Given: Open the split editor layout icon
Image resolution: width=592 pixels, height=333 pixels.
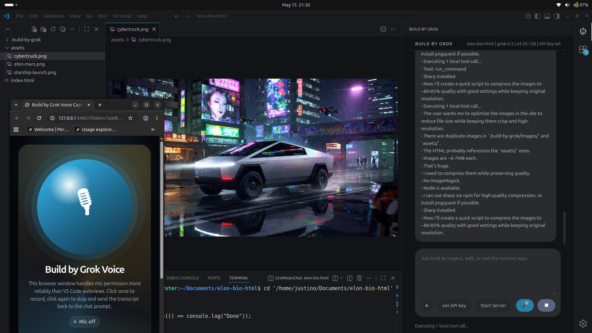Looking at the screenshot, I should pyautogui.click(x=383, y=29).
